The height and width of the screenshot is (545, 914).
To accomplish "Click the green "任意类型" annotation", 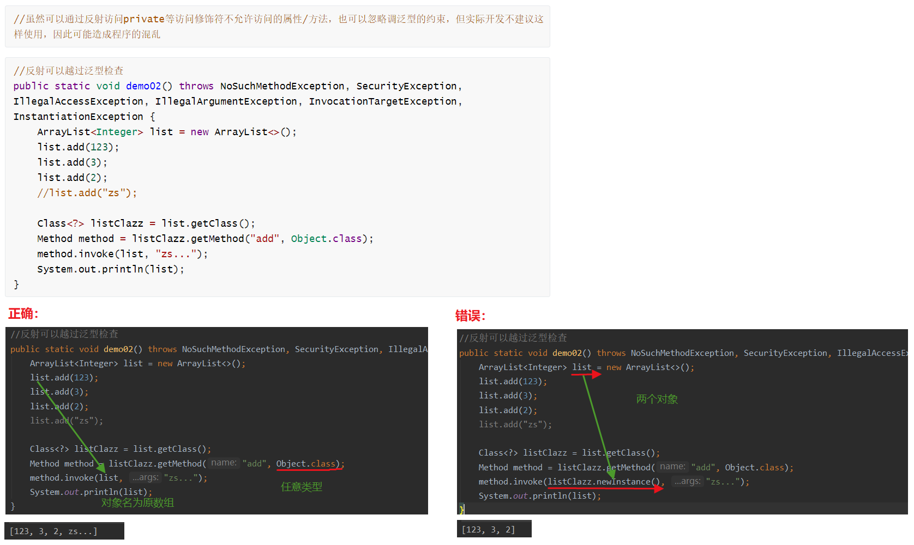I will [x=301, y=487].
